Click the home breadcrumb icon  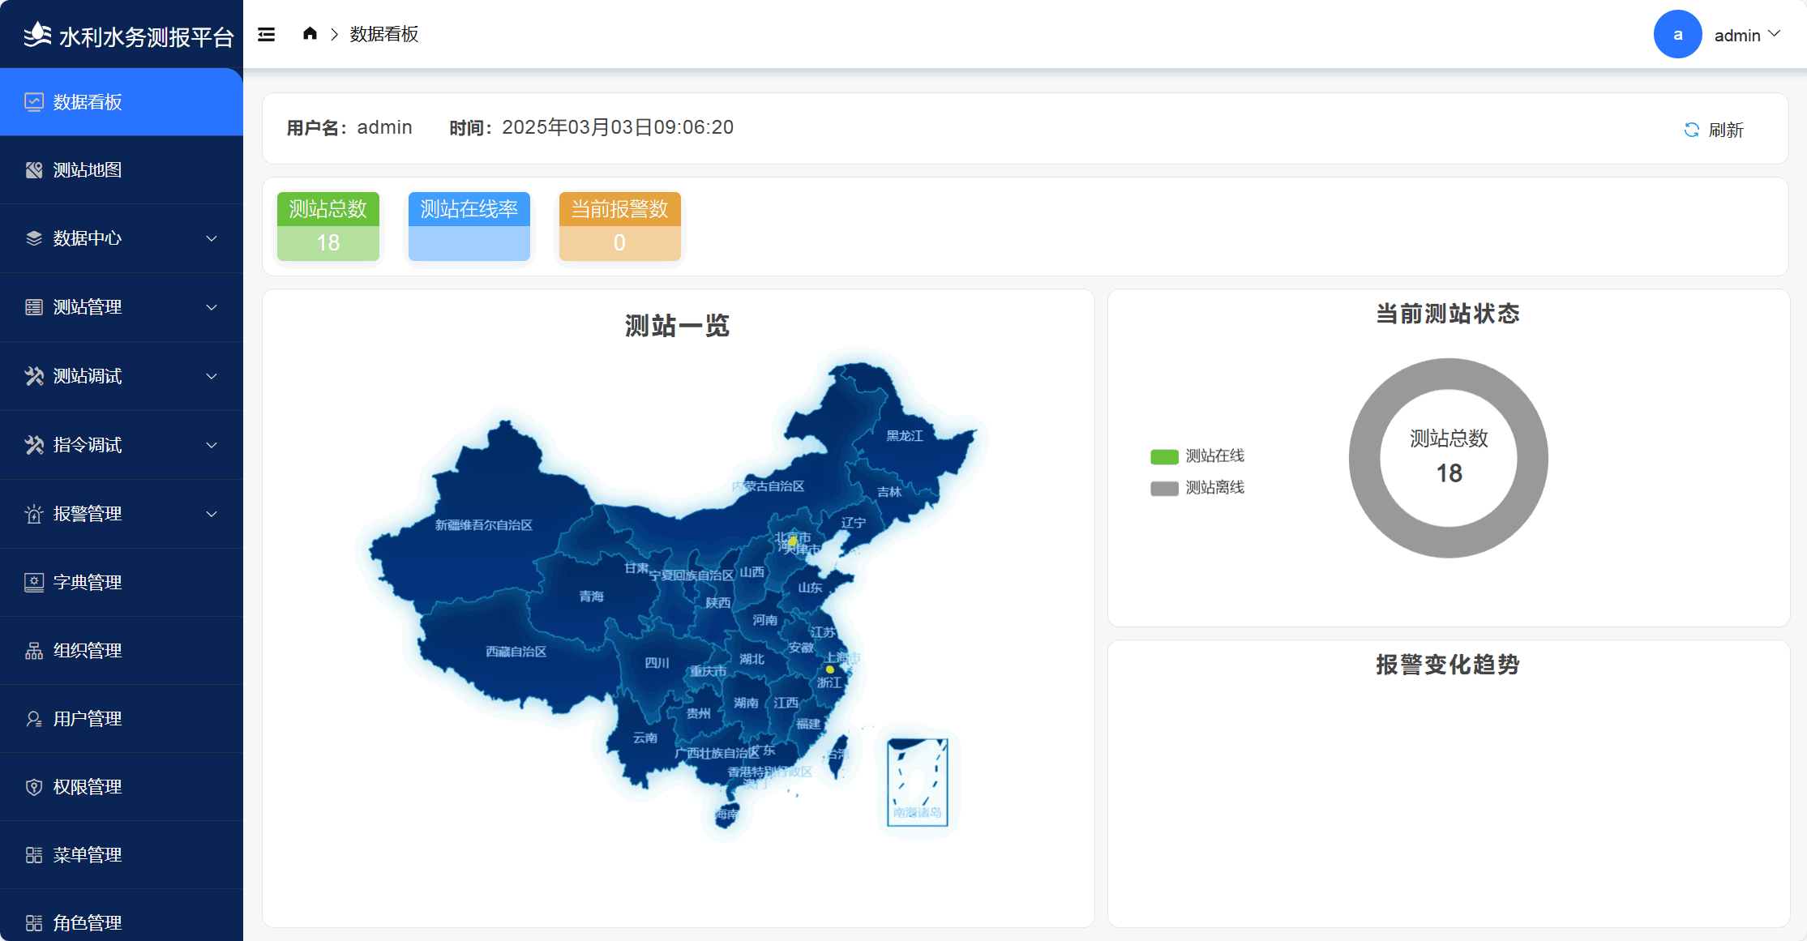coord(310,34)
